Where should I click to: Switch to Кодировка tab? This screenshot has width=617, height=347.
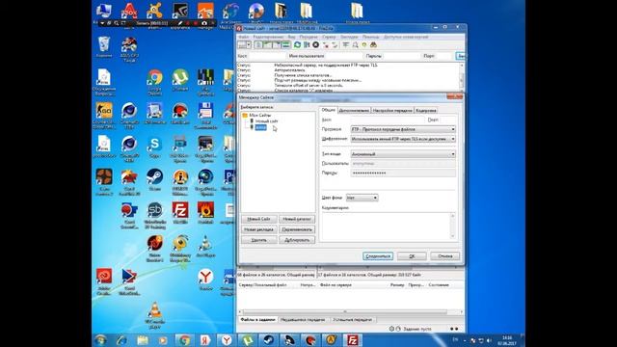click(426, 111)
